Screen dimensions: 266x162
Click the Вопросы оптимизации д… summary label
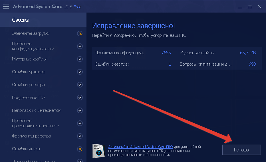point(205,64)
